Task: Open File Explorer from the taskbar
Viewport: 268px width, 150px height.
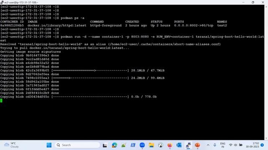Action: pyautogui.click(x=151, y=145)
